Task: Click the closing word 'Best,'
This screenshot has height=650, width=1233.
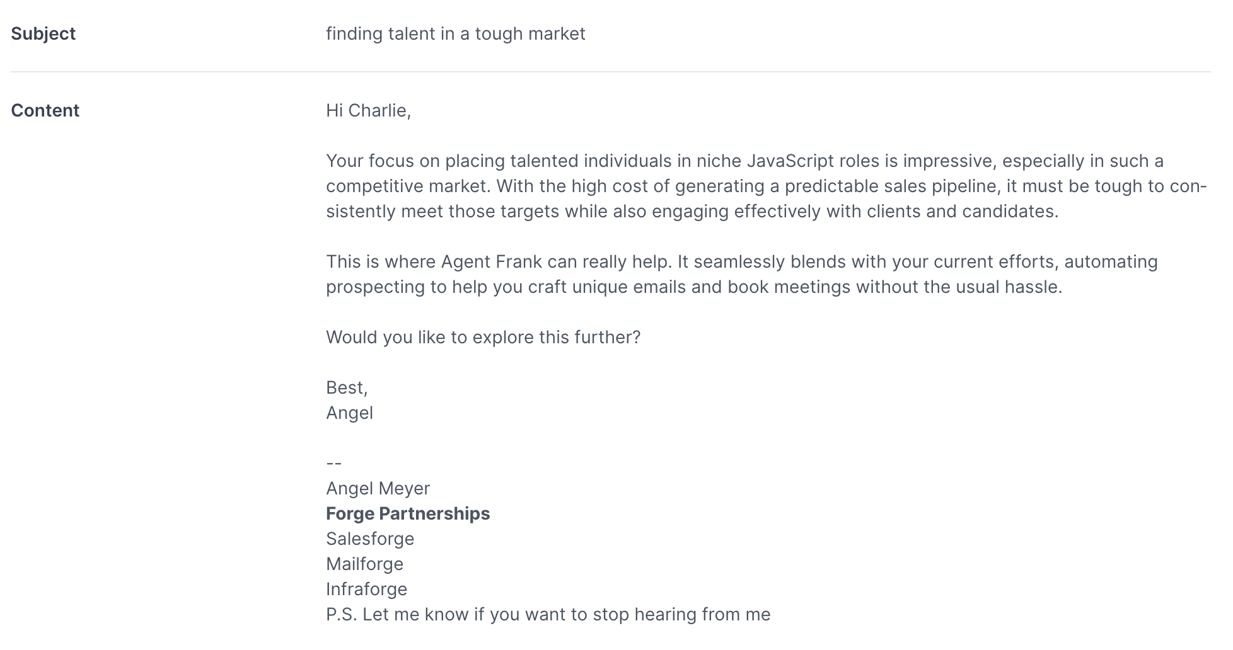Action: pos(347,387)
